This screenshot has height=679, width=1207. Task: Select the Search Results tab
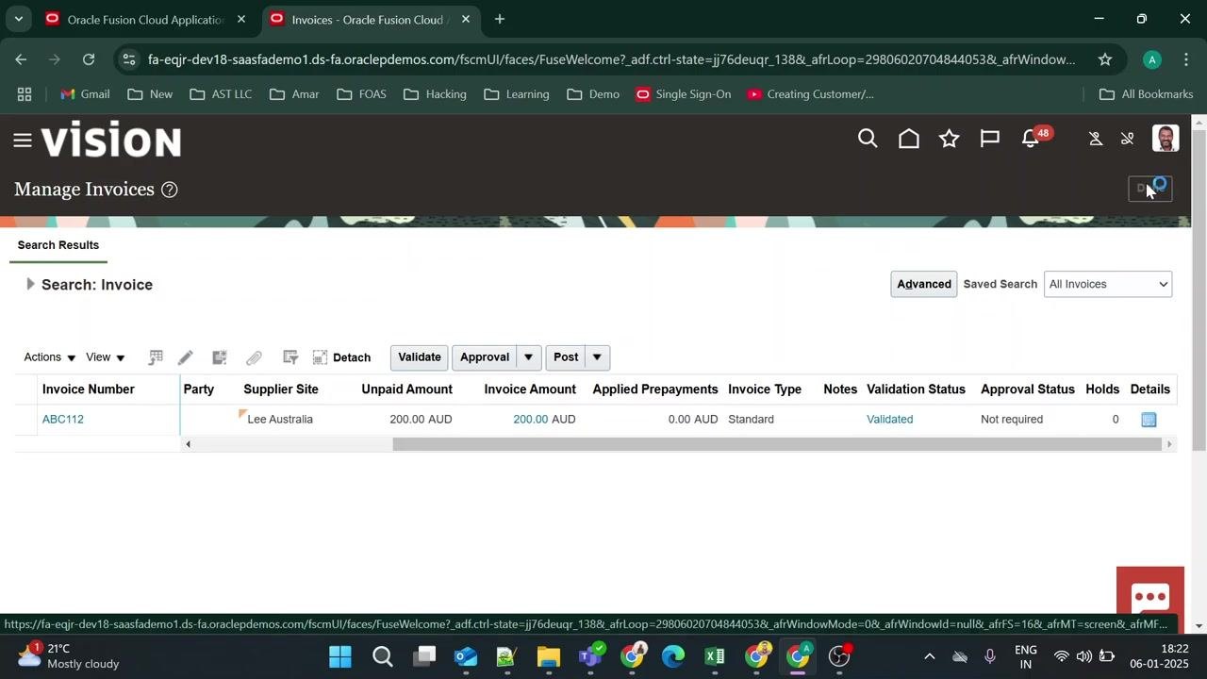click(58, 245)
